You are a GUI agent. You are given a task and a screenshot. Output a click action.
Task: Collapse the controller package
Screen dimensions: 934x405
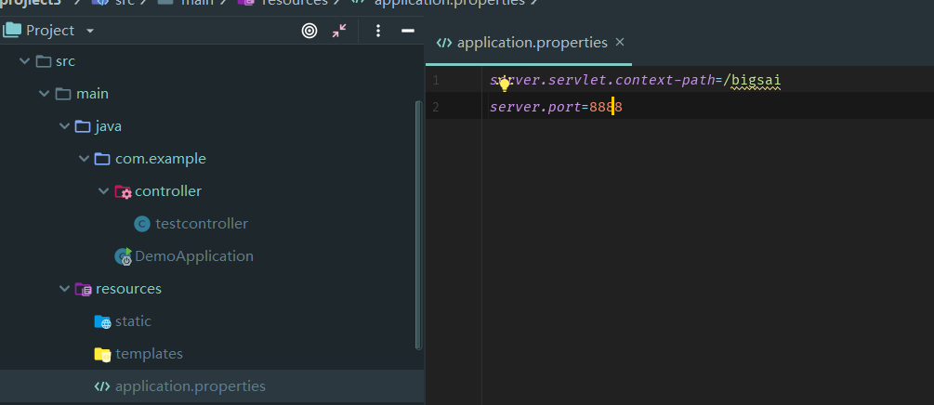tap(104, 191)
